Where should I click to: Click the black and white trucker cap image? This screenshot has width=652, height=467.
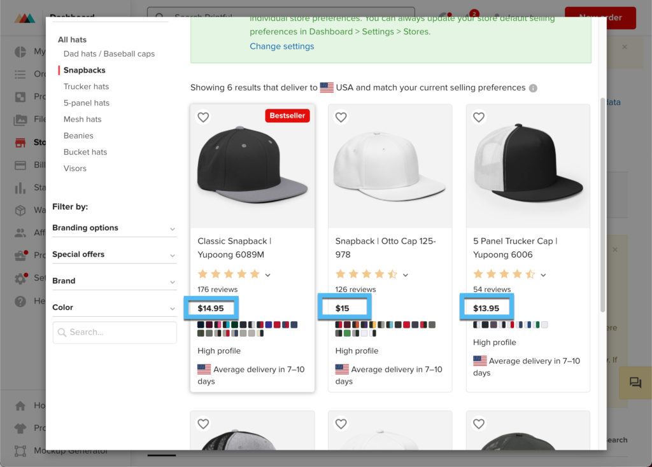coord(528,166)
